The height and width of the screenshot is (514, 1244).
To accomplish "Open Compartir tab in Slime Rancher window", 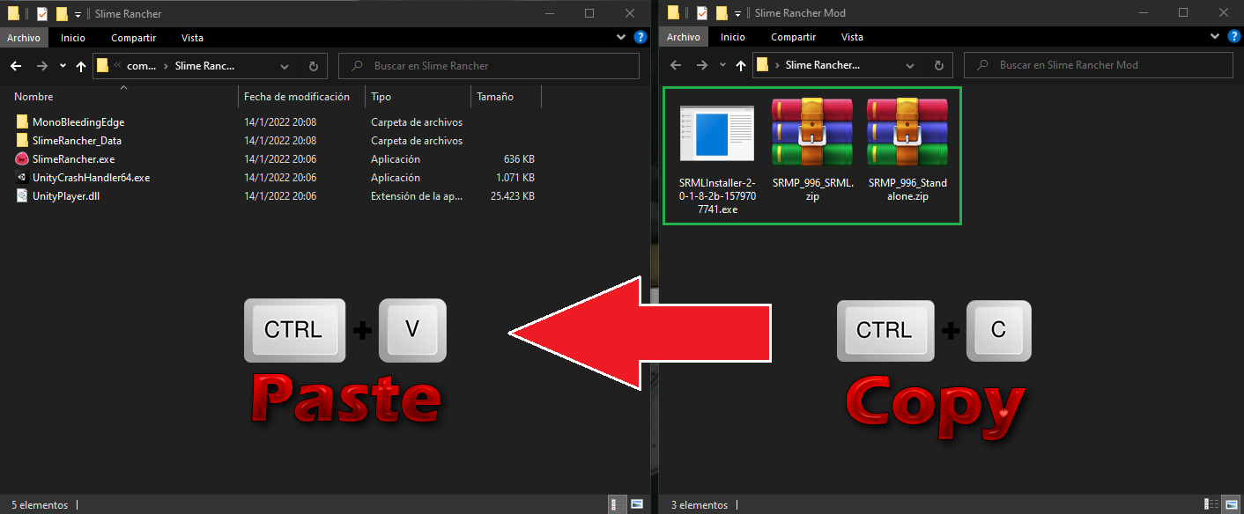I will pos(134,38).
